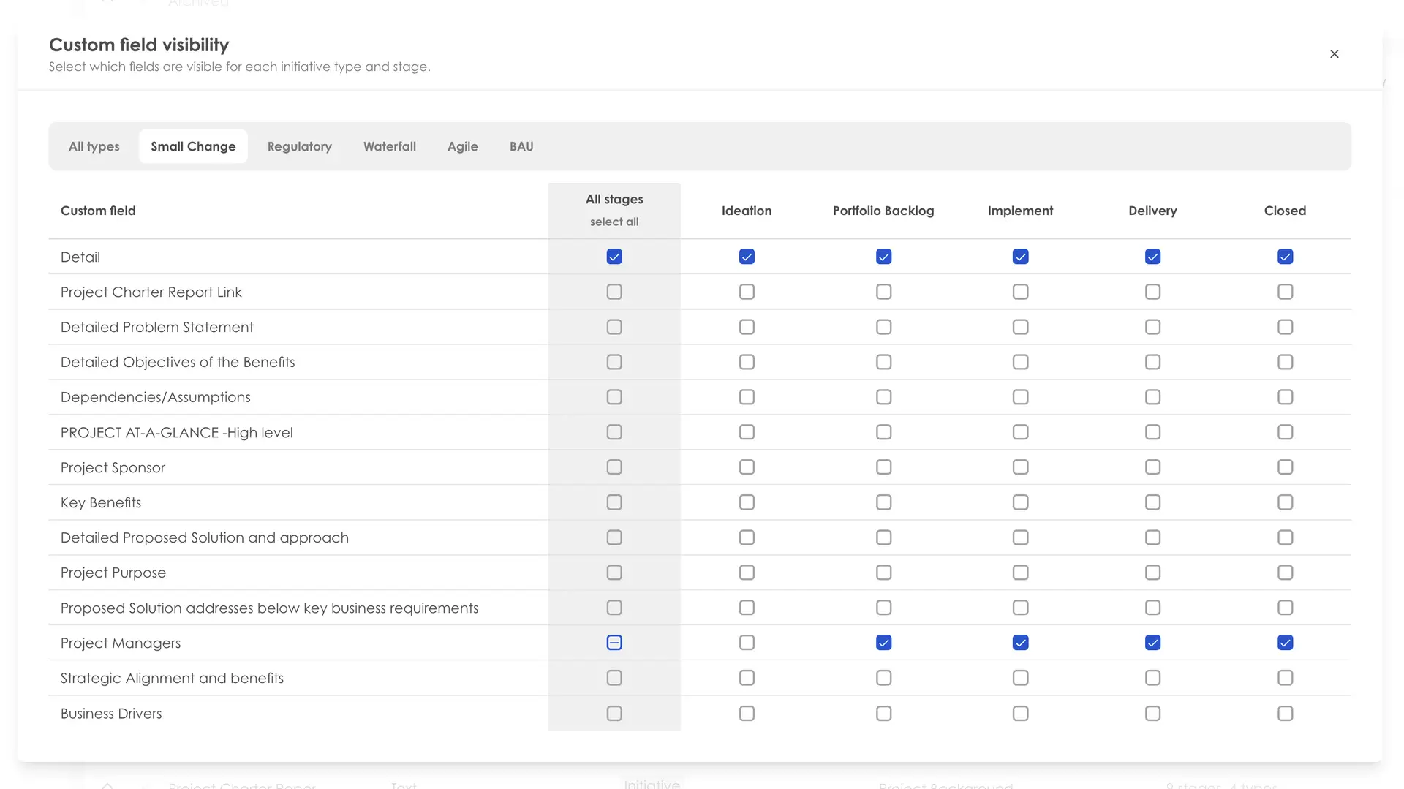This screenshot has width=1404, height=789.
Task: Check Strategic Alignment and benefits for All stages
Action: (614, 678)
